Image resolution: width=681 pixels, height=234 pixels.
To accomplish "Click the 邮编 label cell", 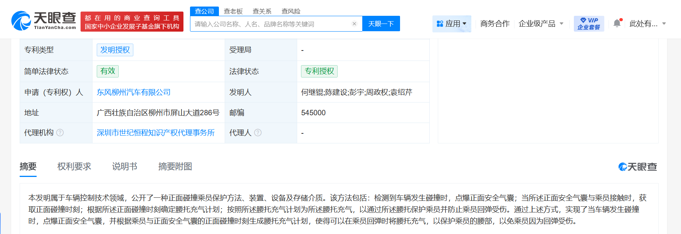I will 261,113.
